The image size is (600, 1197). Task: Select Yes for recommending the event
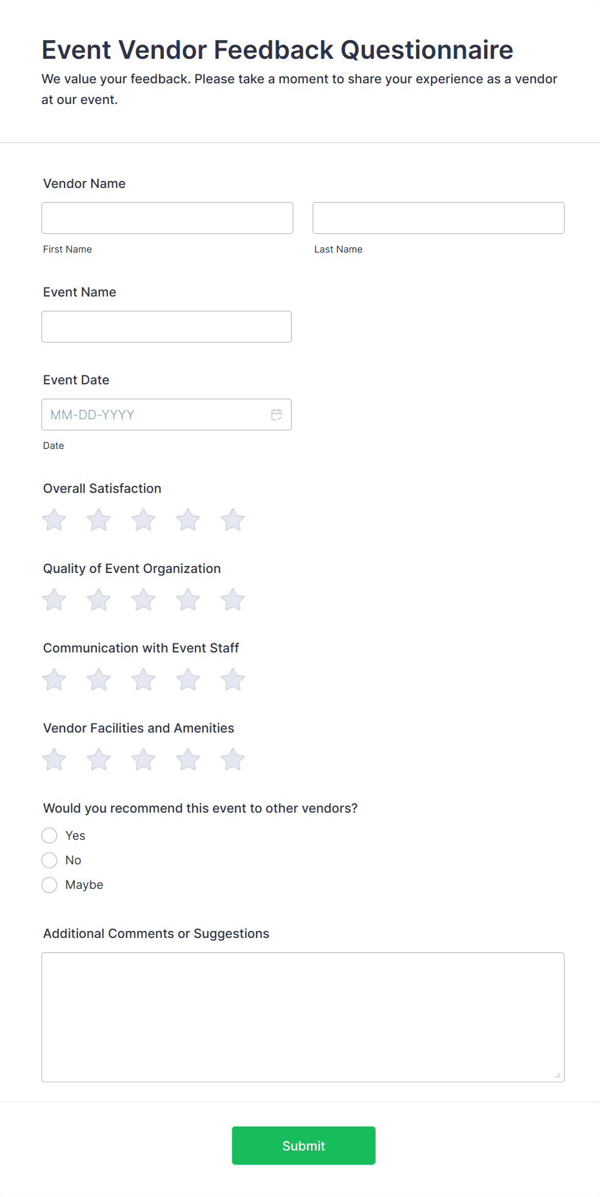pos(49,835)
